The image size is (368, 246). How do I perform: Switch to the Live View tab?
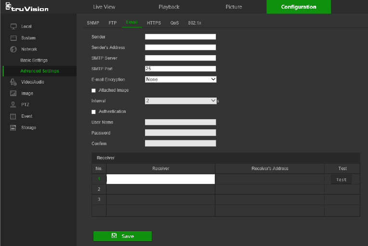point(104,7)
